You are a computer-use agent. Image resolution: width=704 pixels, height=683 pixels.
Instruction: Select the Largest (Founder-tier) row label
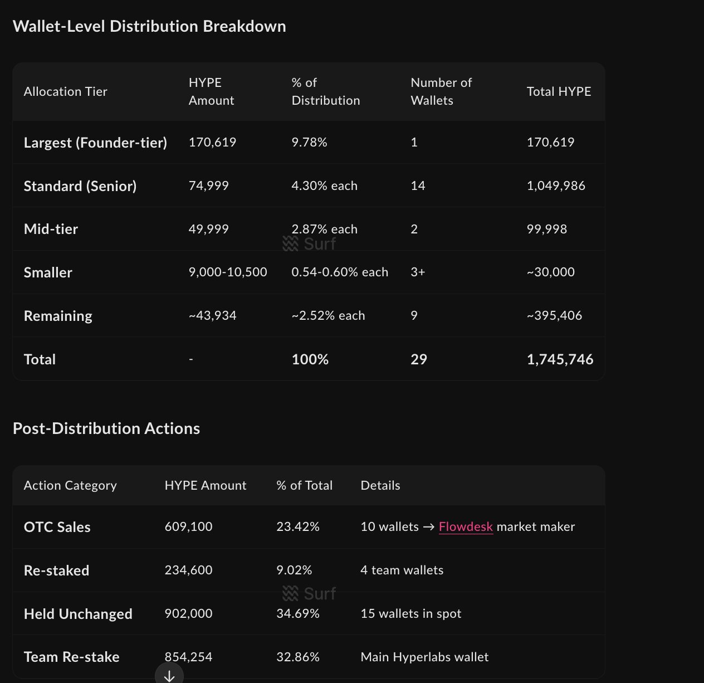point(95,143)
